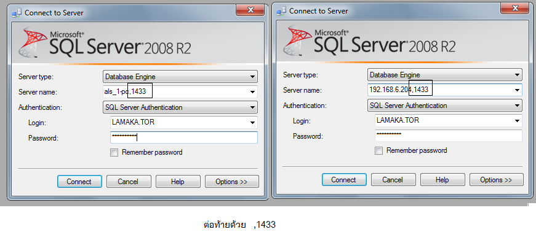
Task: Tick Remember password in 192.168.6.204 dialog
Action: click(x=378, y=150)
